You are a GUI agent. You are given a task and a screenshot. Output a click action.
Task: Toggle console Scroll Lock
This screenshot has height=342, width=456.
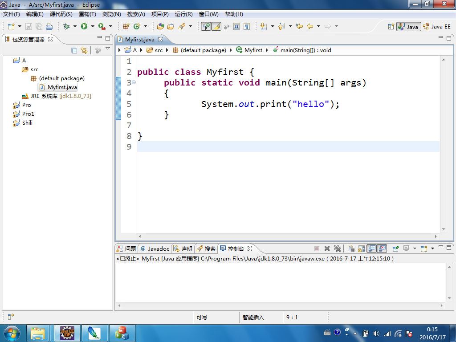coord(361,248)
